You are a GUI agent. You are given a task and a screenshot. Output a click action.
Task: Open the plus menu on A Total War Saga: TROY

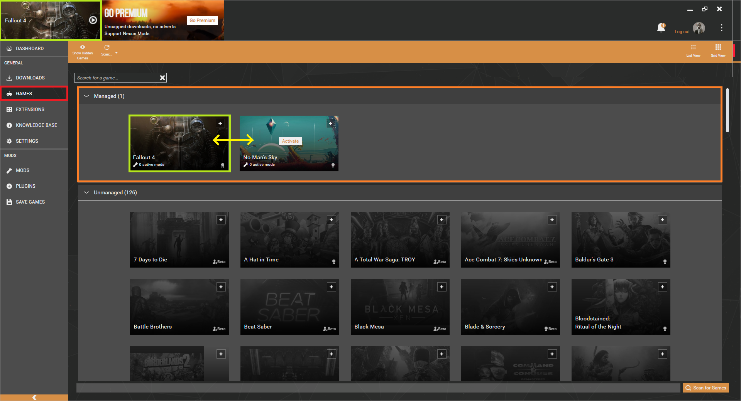[442, 220]
